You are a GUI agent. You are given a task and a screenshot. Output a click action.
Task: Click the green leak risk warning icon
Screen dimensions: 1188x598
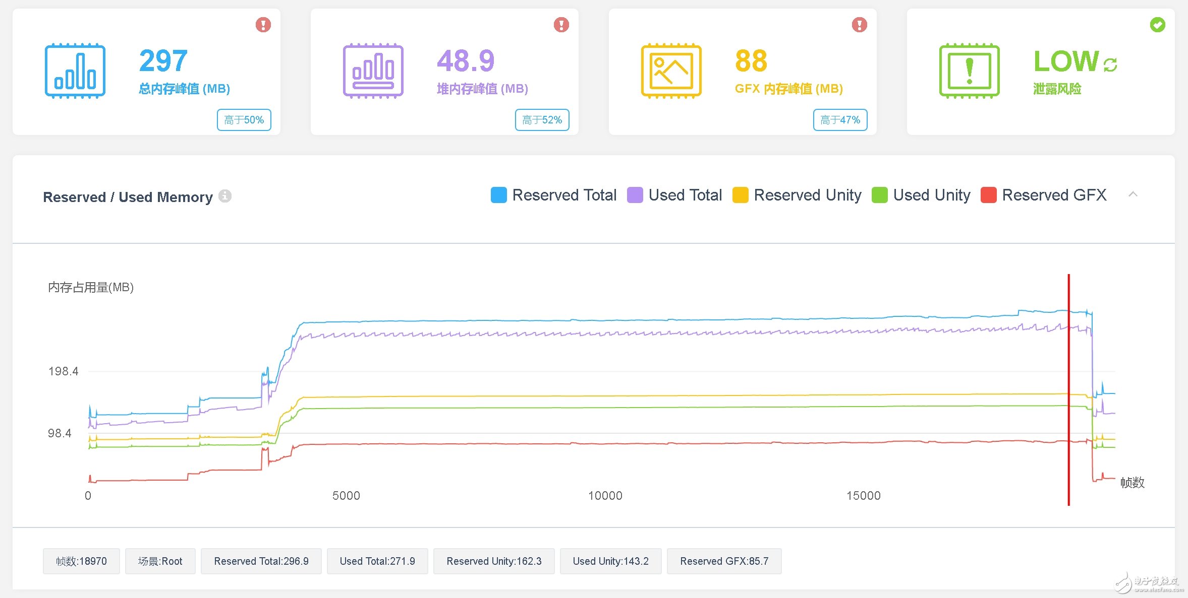coord(969,71)
